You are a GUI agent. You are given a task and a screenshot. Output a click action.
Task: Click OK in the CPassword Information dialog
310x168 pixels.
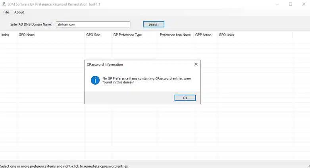coord(185,98)
